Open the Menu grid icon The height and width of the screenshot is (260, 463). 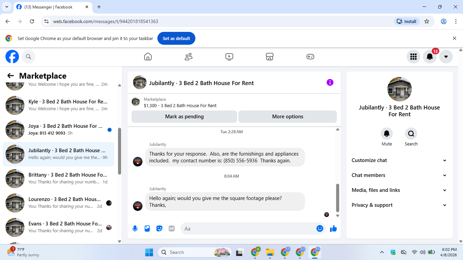[413, 57]
